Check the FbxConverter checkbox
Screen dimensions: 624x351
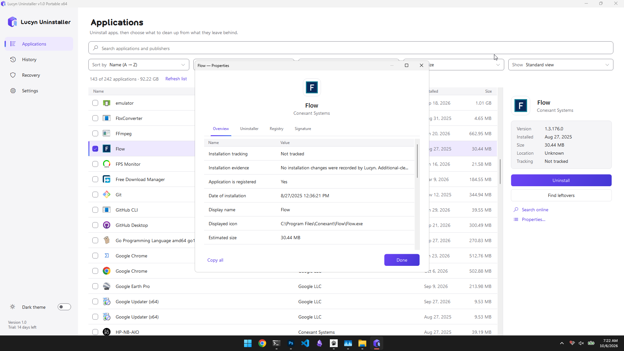pos(95,118)
